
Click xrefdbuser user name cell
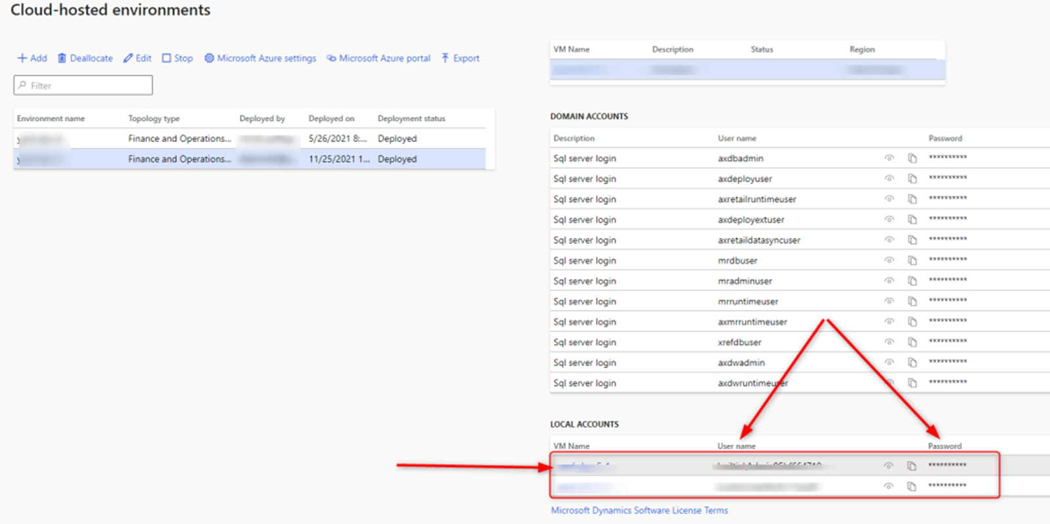pyautogui.click(x=740, y=341)
